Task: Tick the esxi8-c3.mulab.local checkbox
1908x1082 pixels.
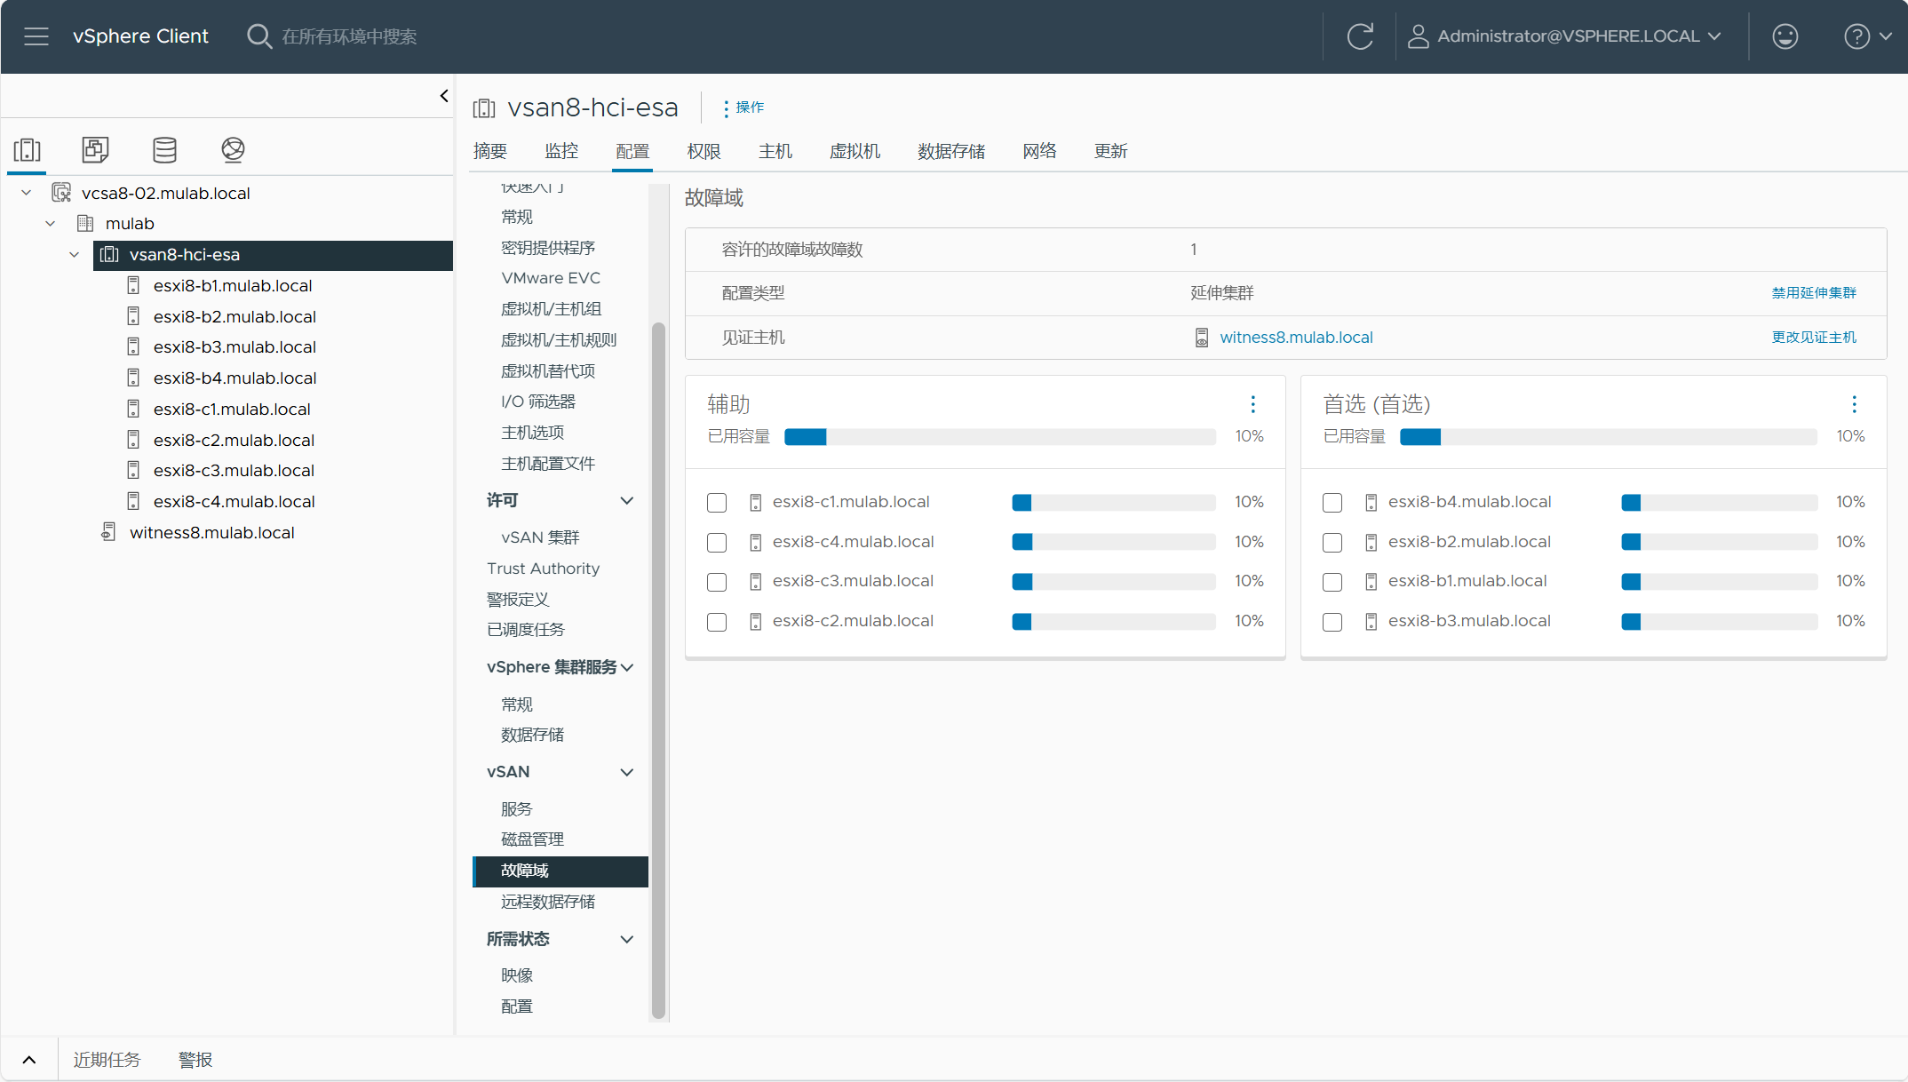Action: point(717,582)
